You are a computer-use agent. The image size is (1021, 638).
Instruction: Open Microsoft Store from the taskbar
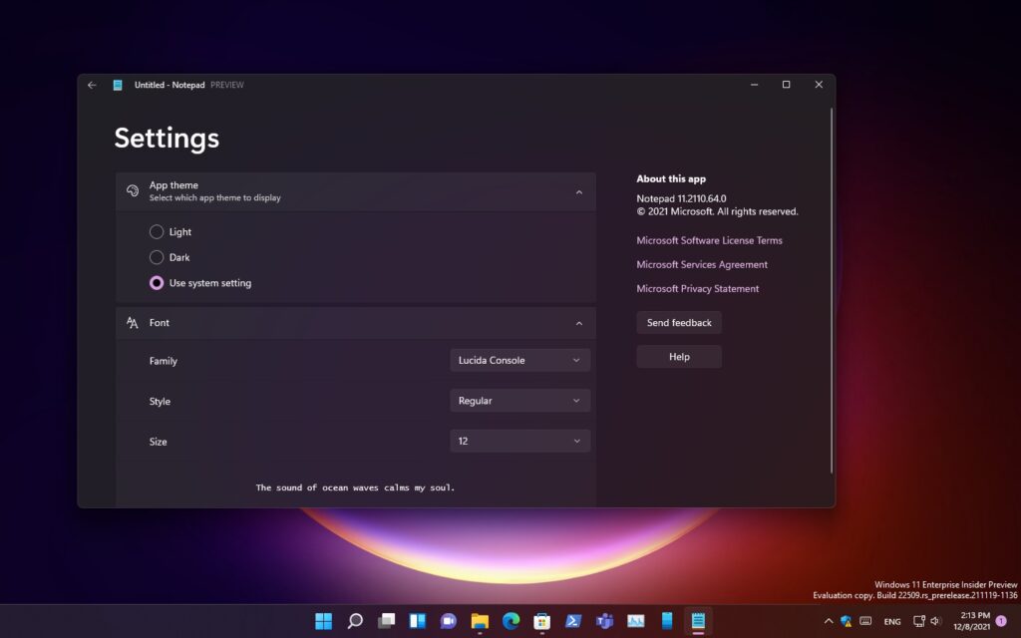[x=541, y=621]
